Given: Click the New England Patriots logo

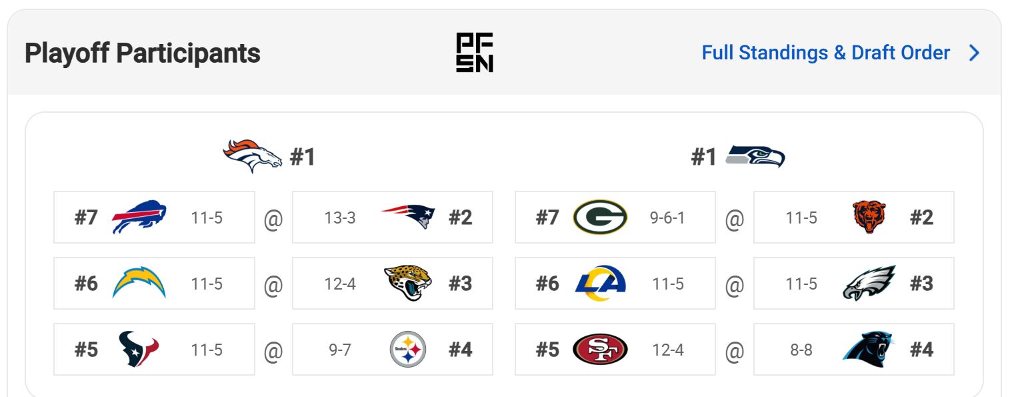Looking at the screenshot, I should [407, 217].
